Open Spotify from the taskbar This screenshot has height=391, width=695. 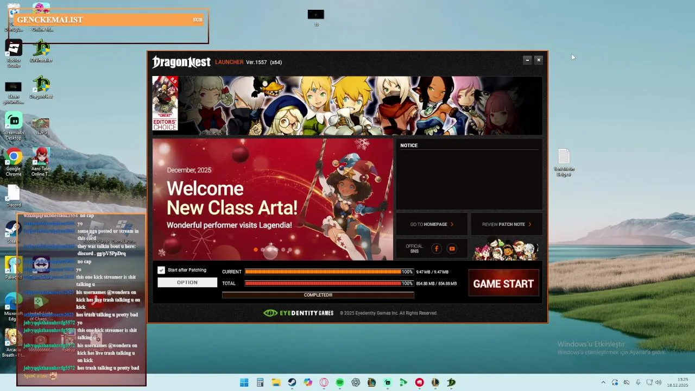(340, 382)
